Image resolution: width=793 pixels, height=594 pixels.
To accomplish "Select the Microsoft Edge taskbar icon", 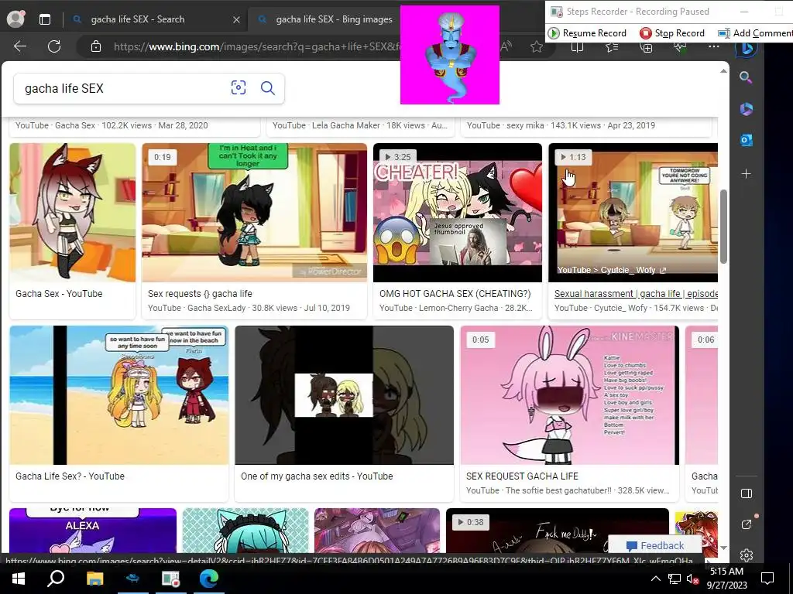I will 208,579.
